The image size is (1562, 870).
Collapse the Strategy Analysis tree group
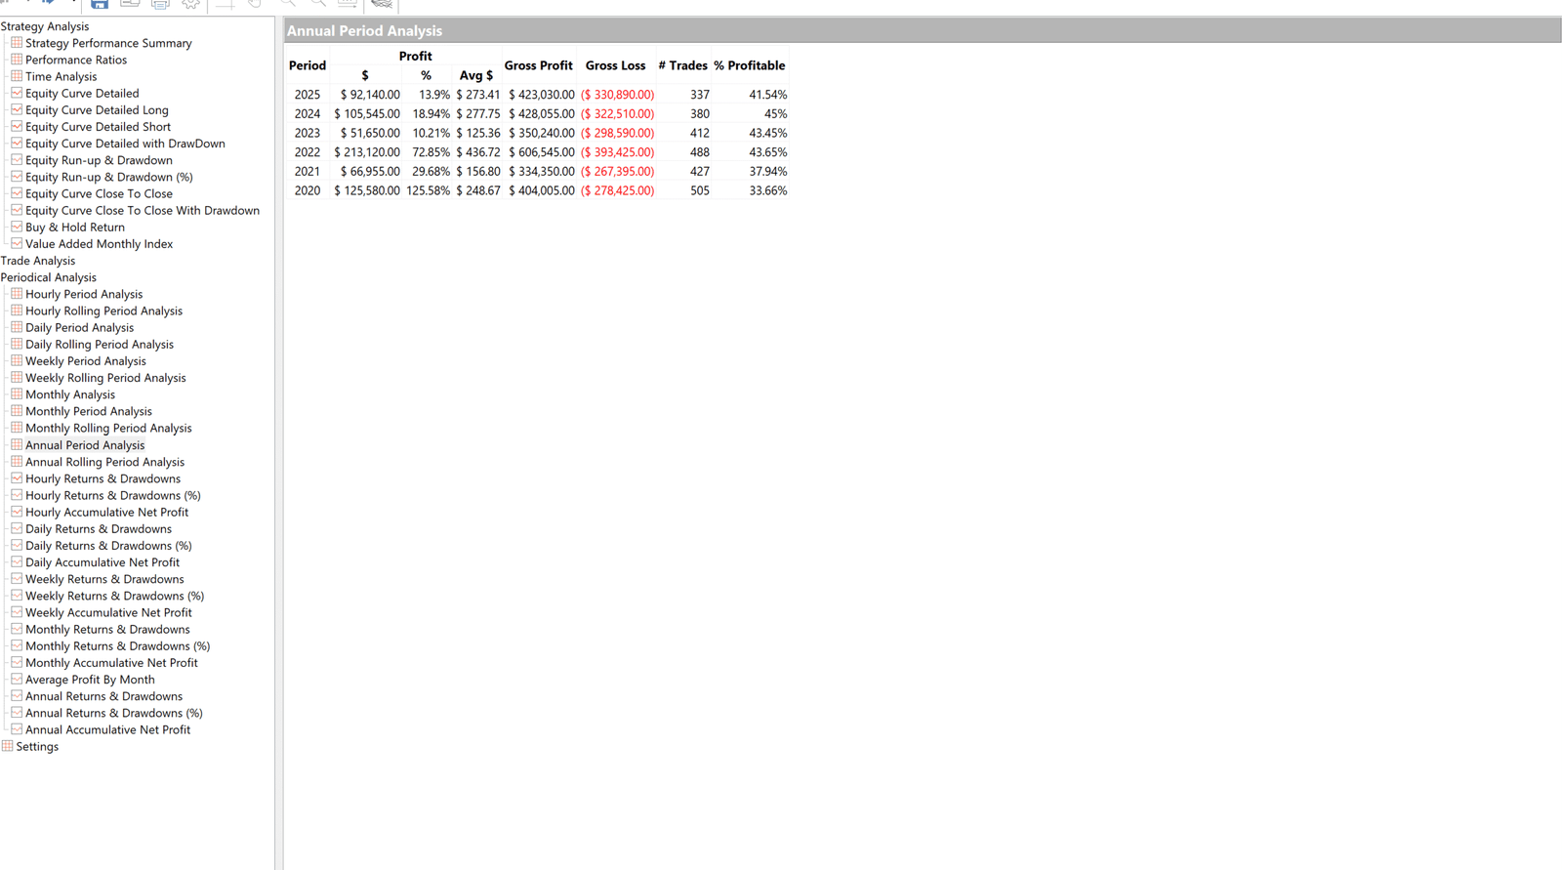(45, 26)
